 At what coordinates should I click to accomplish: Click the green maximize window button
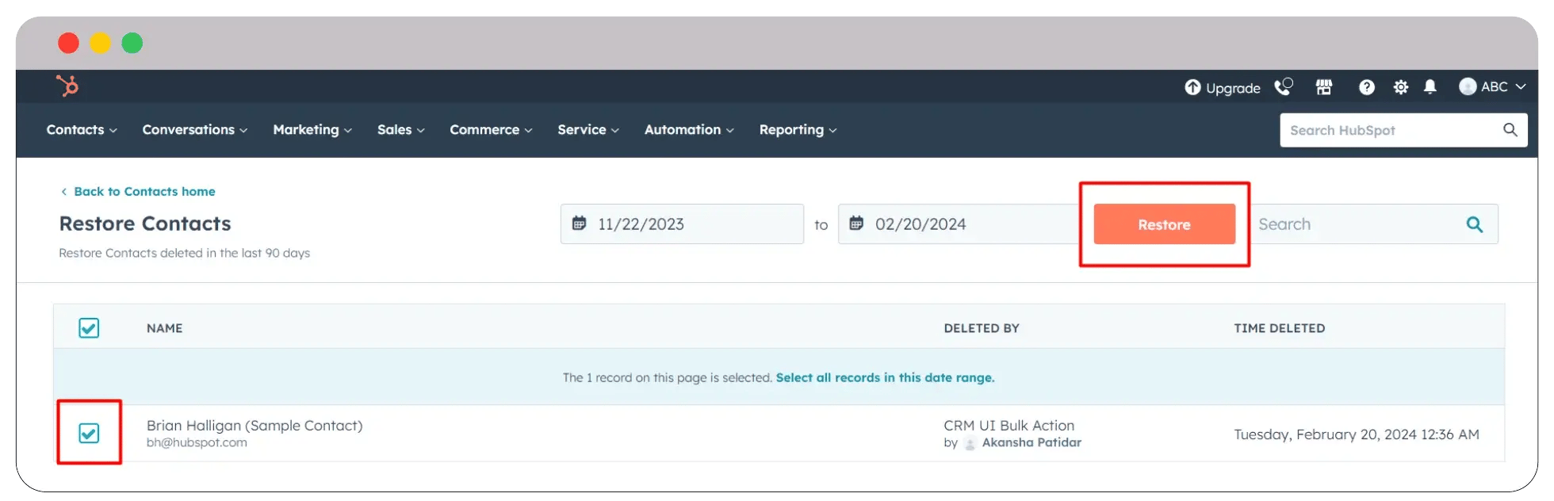[x=132, y=43]
